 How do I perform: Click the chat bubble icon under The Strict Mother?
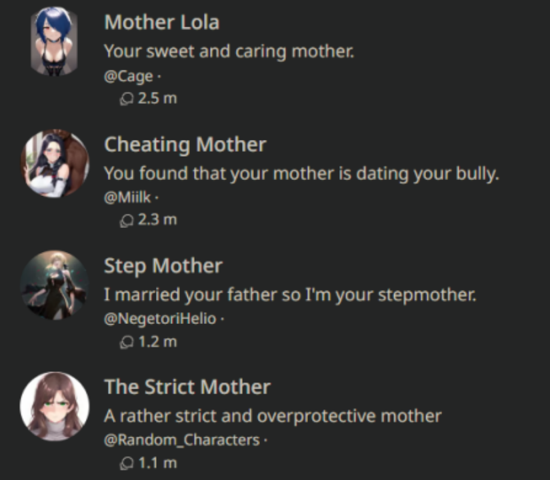pos(127,462)
